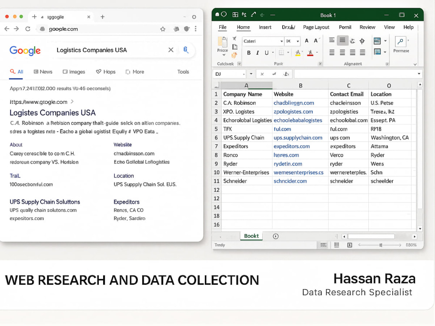435x326 pixels.
Task: Click the Find magnifier icon
Action: tap(400, 42)
